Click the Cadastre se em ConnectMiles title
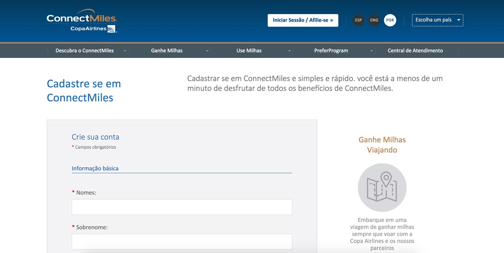The height and width of the screenshot is (253, 504). [84, 90]
